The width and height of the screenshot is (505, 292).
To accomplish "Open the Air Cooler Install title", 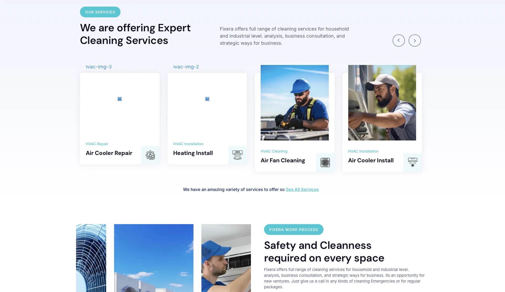I will 371,160.
